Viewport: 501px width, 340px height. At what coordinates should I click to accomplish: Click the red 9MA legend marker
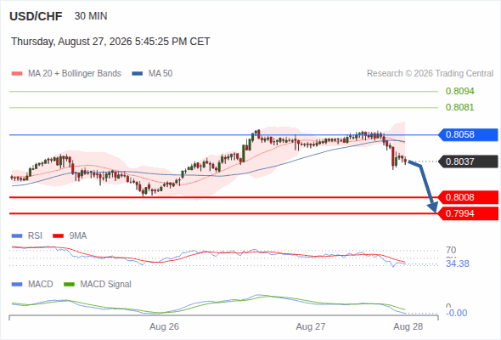58,236
